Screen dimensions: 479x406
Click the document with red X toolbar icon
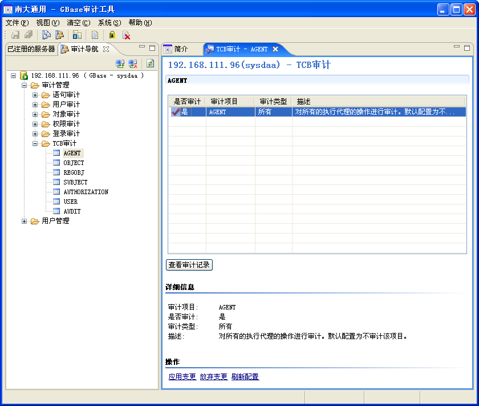tap(127, 35)
